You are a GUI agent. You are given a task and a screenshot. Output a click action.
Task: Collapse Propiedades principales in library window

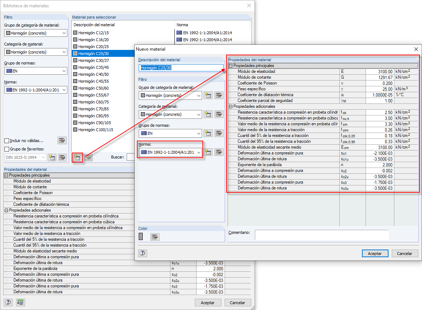(x=6, y=175)
